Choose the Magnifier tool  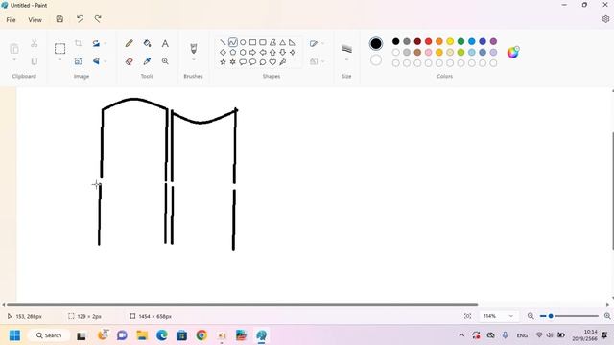(x=165, y=61)
